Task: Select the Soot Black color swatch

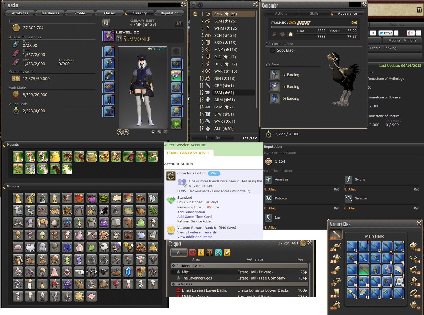Action: click(273, 50)
